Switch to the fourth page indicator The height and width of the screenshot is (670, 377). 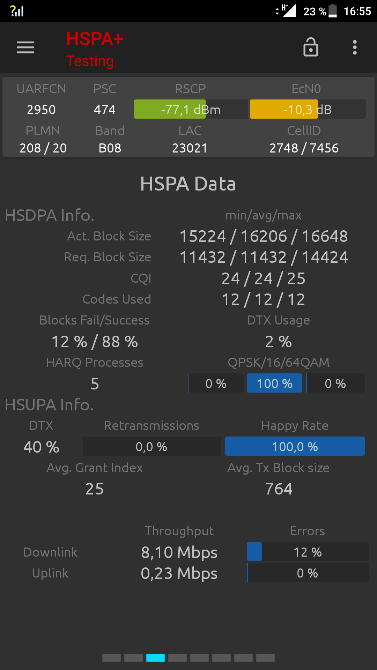click(x=177, y=658)
